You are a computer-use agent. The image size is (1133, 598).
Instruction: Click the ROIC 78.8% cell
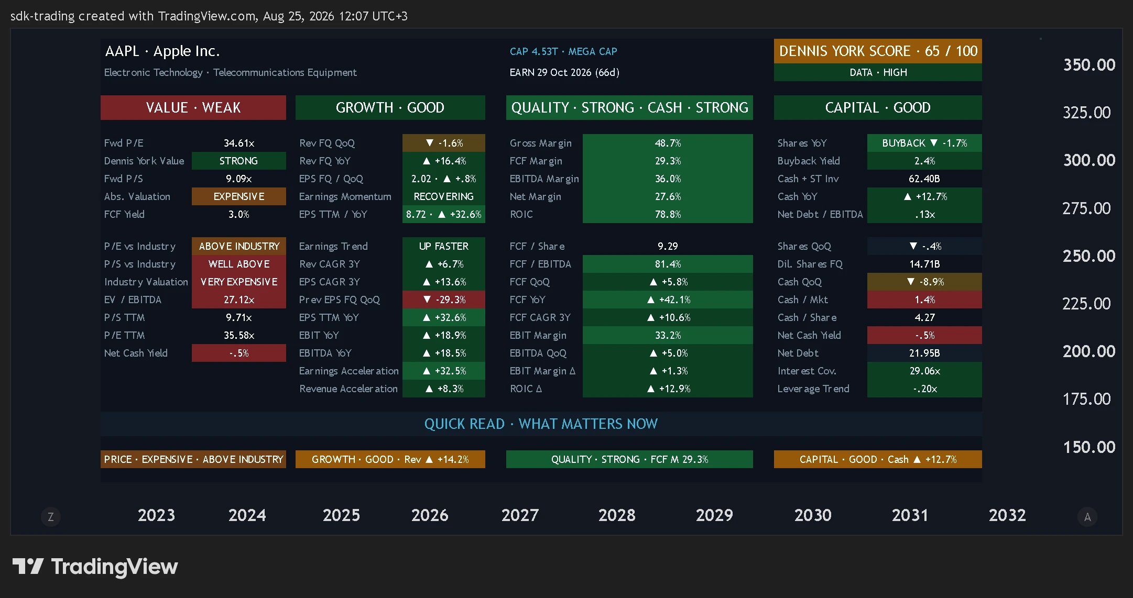[668, 214]
